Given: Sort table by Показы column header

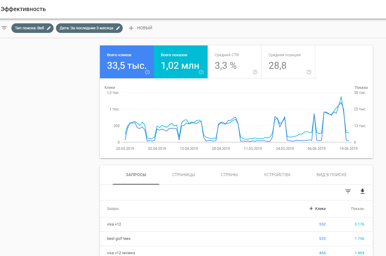Looking at the screenshot, I should (358, 209).
